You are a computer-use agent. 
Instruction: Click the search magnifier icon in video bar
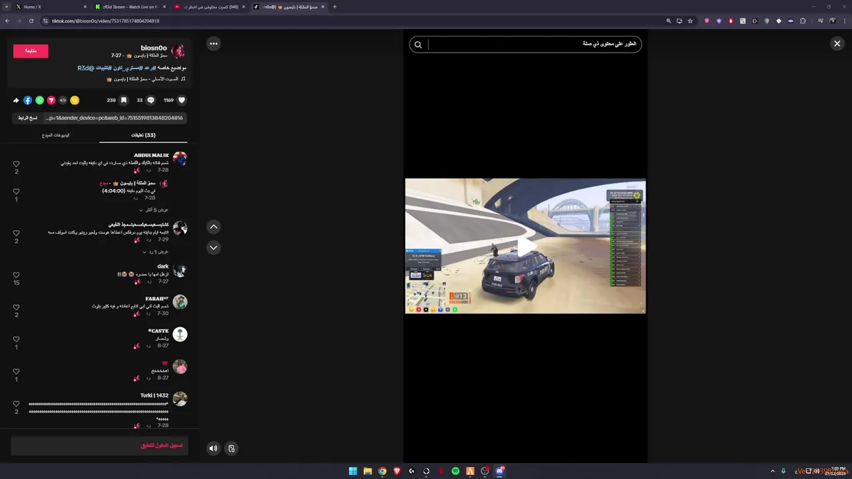(x=418, y=45)
